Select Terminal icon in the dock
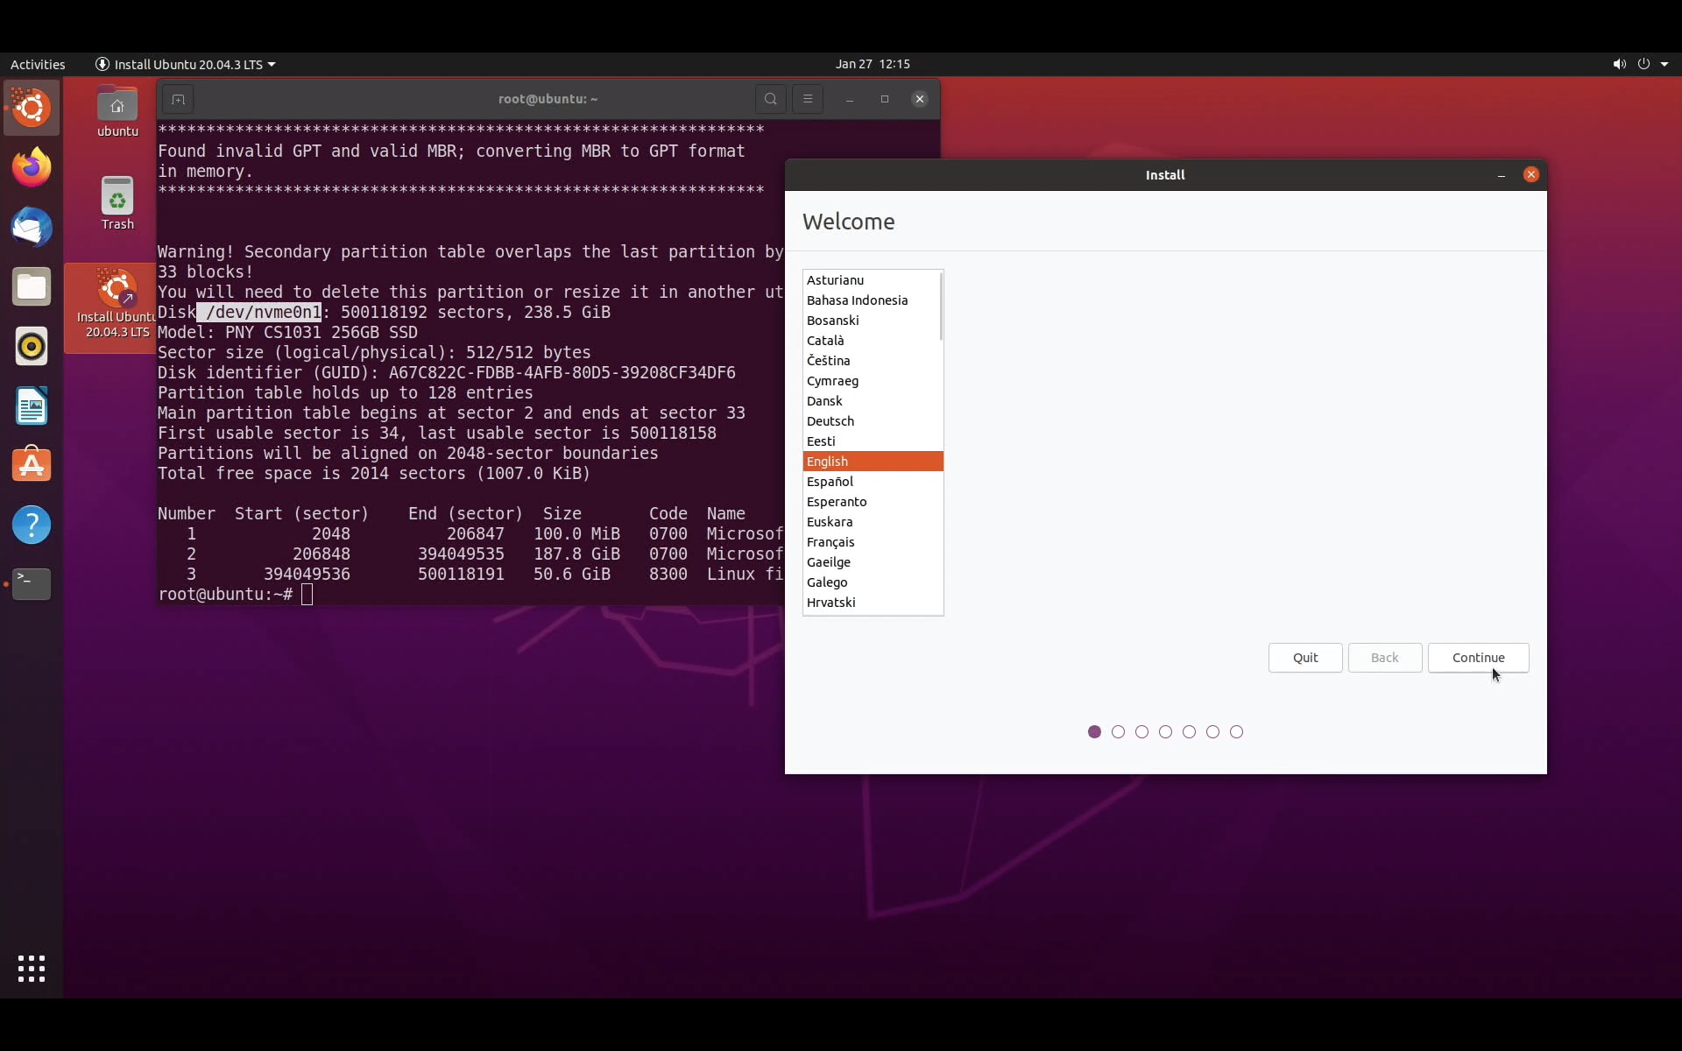The width and height of the screenshot is (1682, 1051). click(x=32, y=584)
